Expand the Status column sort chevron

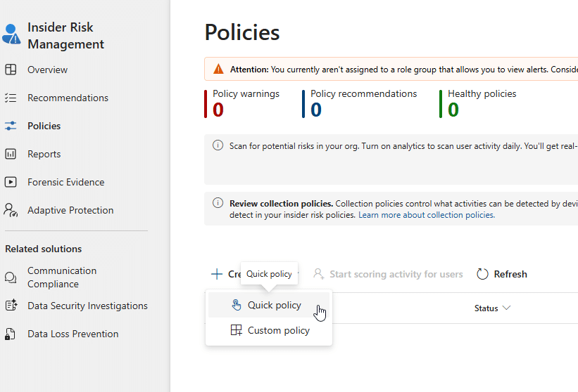(506, 308)
